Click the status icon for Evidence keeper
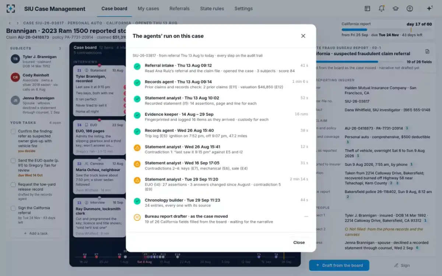Viewport: 442px width, 276px height. pyautogui.click(x=137, y=115)
